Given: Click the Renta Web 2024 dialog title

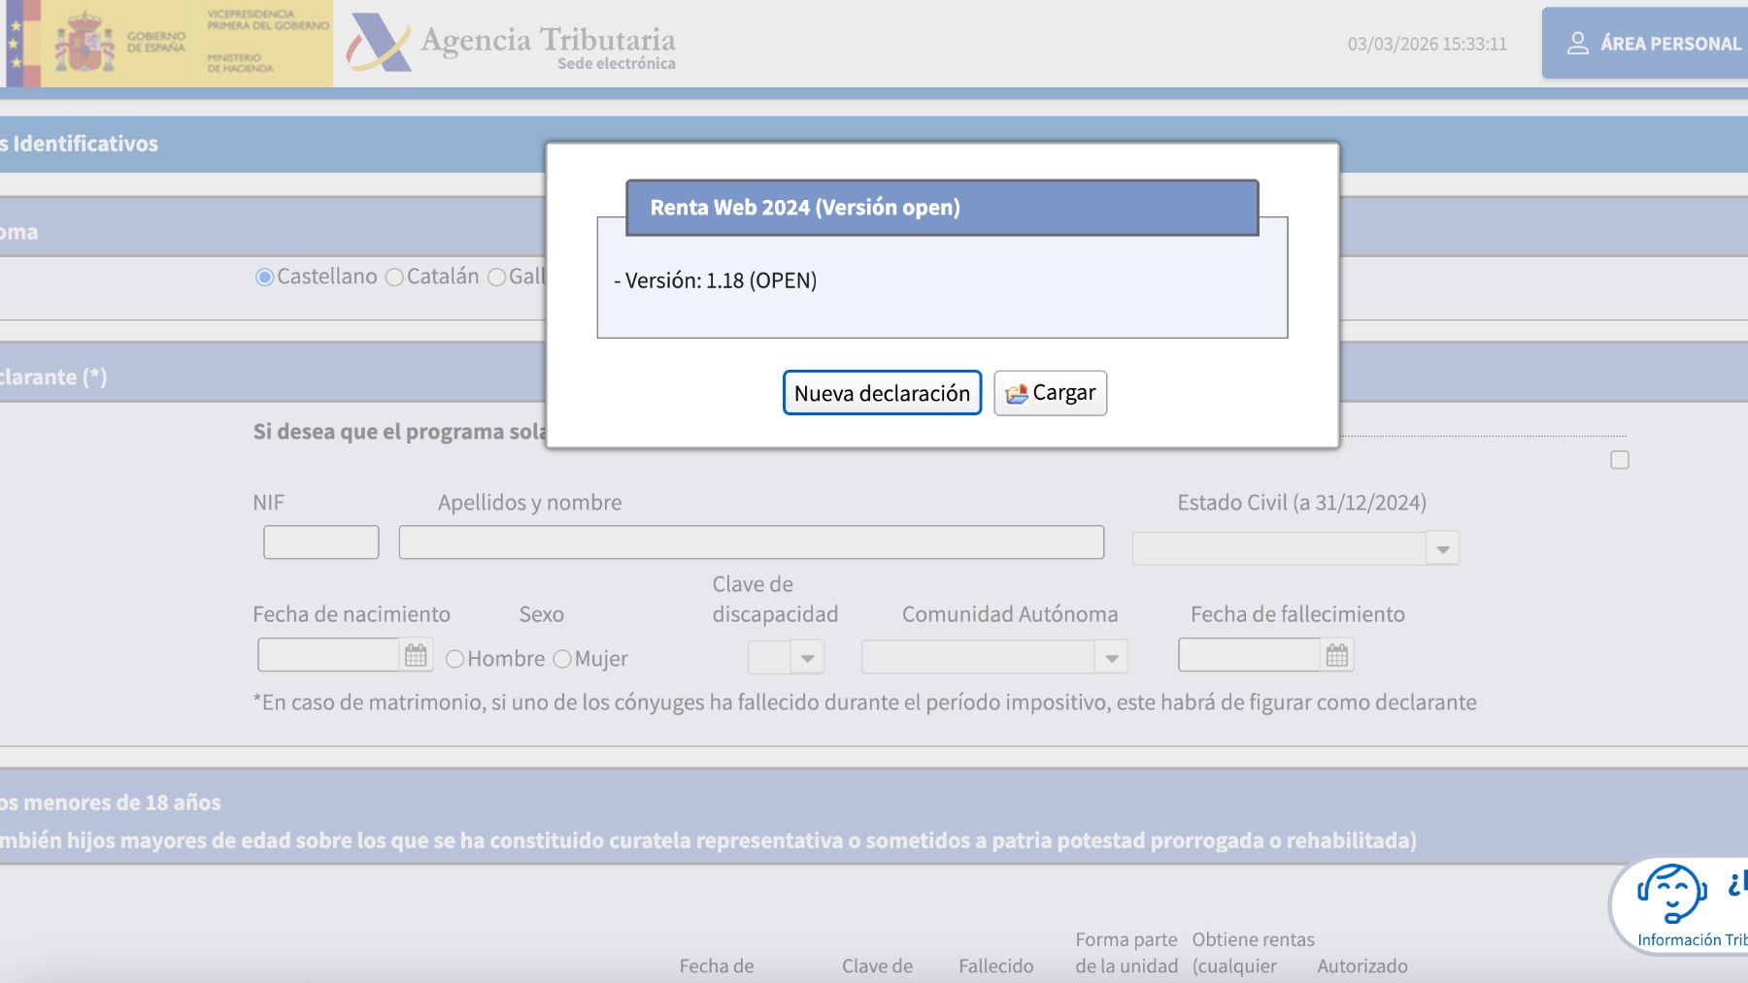Looking at the screenshot, I should point(805,208).
